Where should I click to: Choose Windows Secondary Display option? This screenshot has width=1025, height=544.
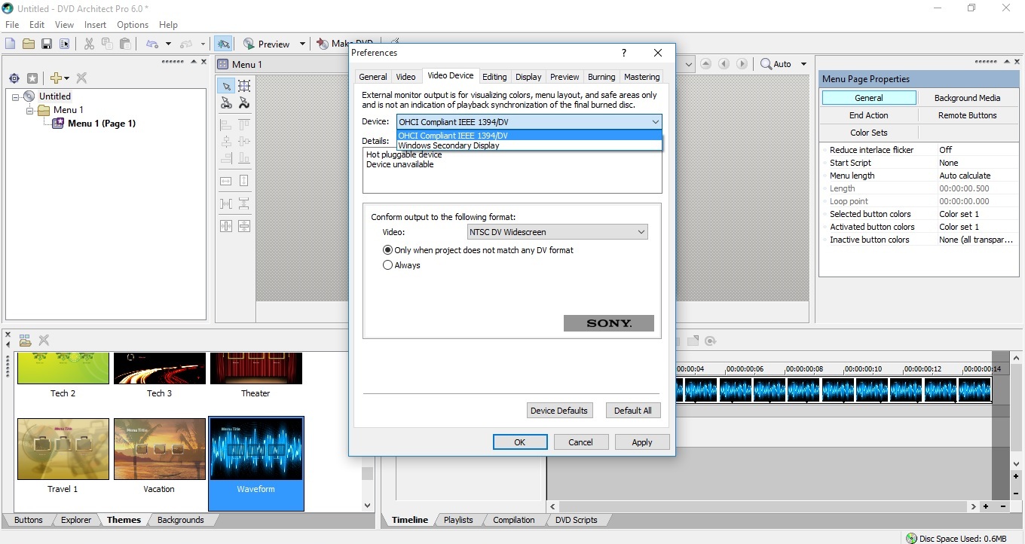click(x=529, y=145)
